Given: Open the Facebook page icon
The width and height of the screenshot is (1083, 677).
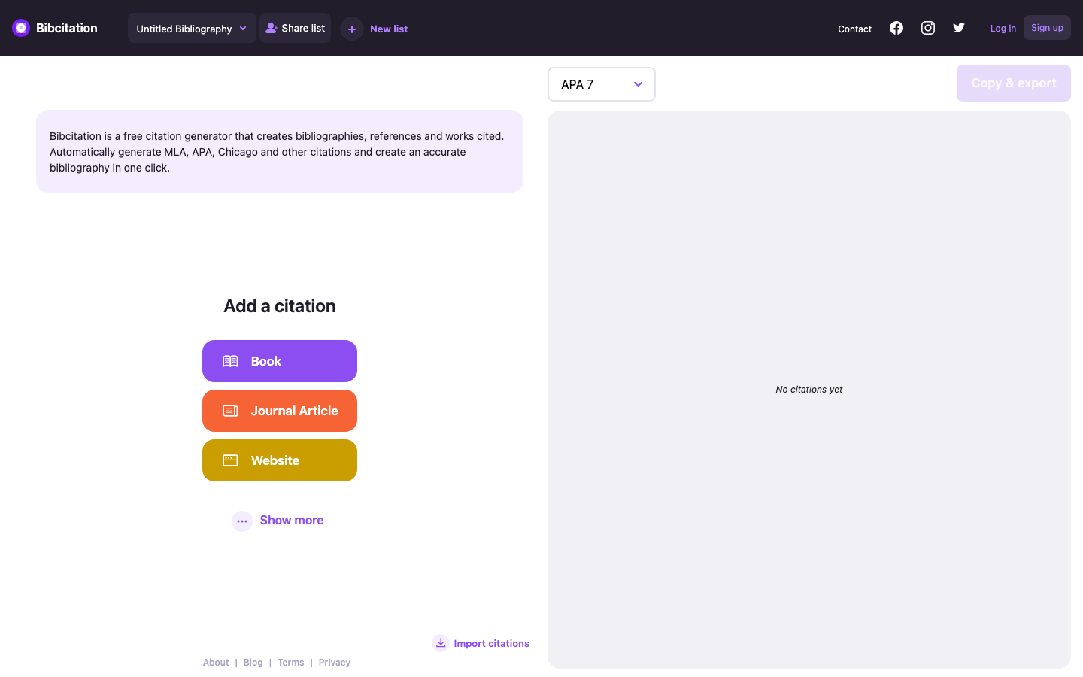Looking at the screenshot, I should tap(896, 28).
